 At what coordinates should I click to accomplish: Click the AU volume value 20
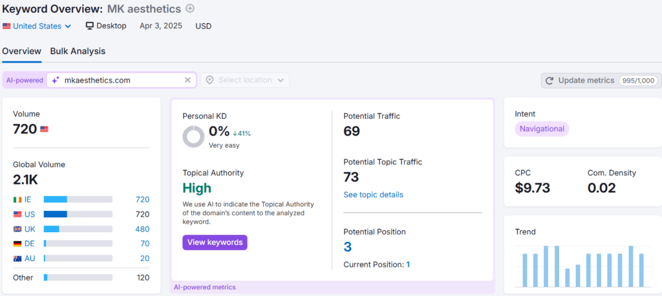tap(145, 259)
